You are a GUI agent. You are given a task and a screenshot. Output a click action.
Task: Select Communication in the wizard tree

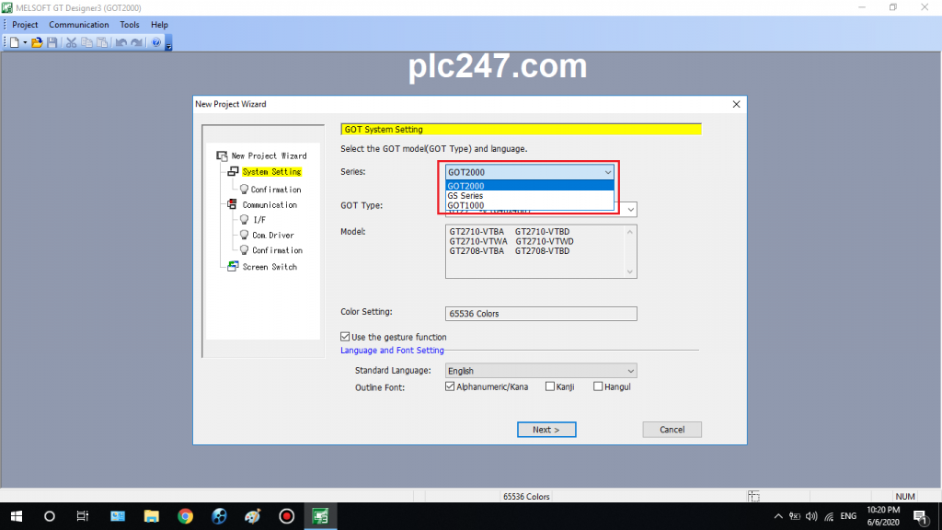pos(270,205)
